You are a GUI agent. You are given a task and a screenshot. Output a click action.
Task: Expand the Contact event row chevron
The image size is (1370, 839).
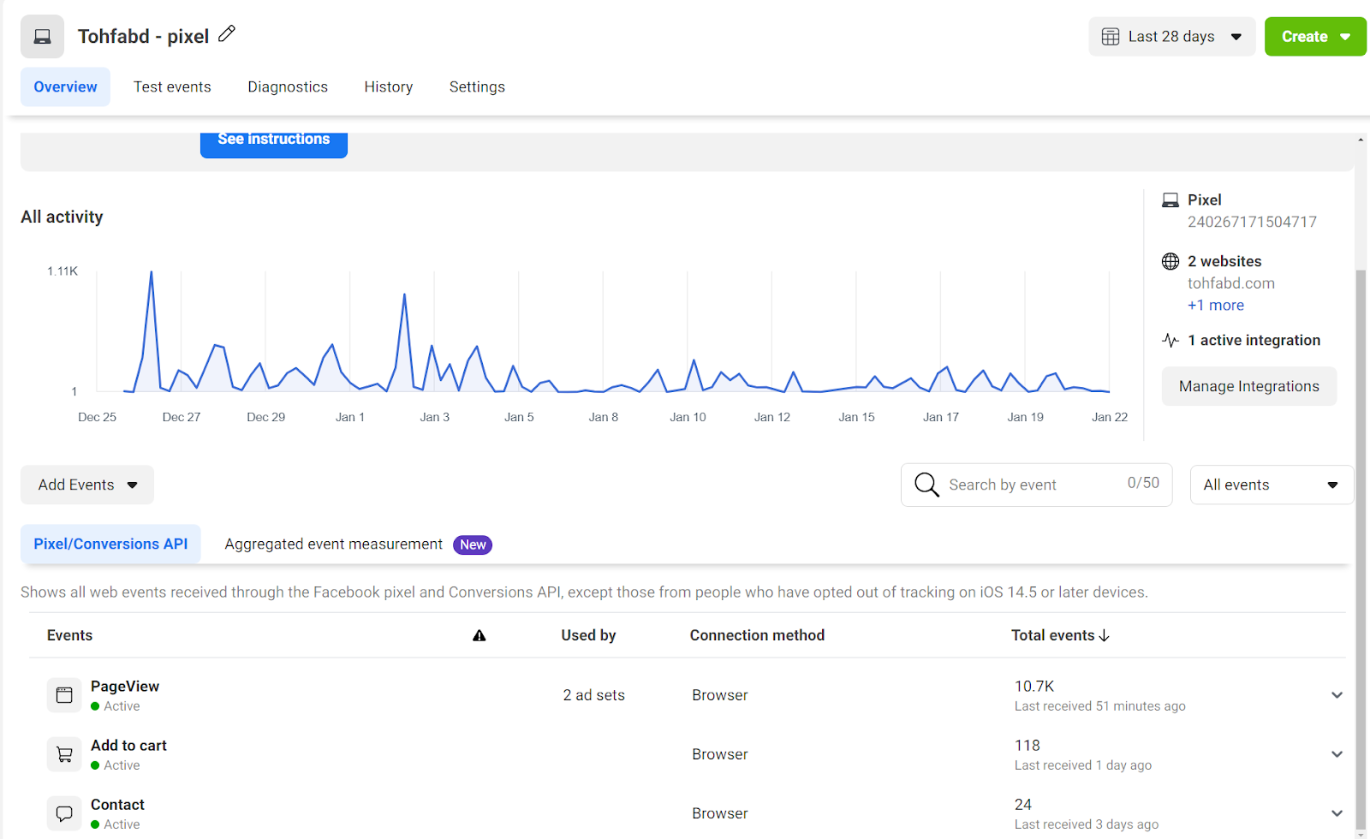pos(1337,813)
